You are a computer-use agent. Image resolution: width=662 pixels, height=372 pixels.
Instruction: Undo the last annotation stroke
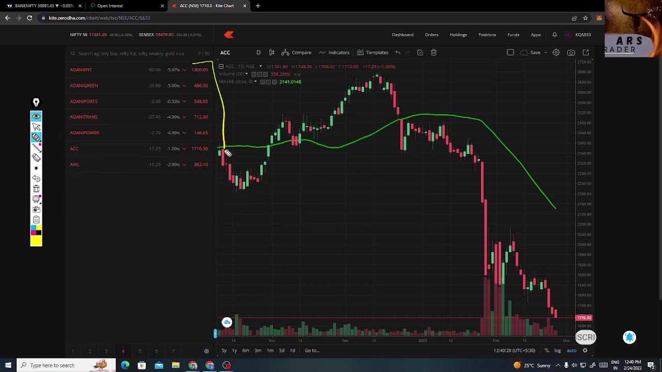point(36,178)
